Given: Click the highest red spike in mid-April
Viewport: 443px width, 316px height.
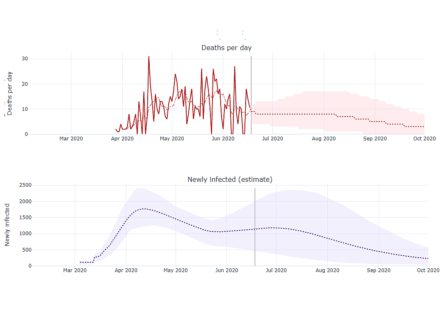Looking at the screenshot, I should pyautogui.click(x=149, y=57).
